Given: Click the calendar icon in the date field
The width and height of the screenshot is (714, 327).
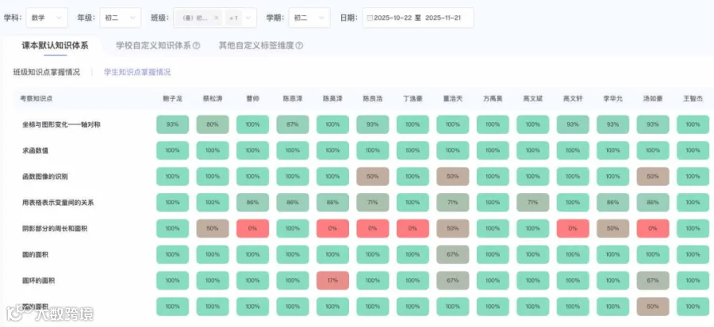Looking at the screenshot, I should (x=370, y=17).
